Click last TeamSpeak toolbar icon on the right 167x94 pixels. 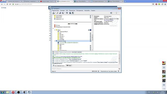tap(73, 13)
